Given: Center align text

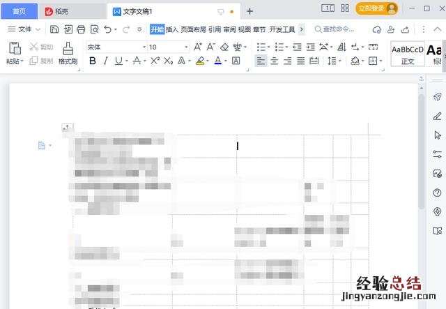Looking at the screenshot, I should click(x=274, y=61).
